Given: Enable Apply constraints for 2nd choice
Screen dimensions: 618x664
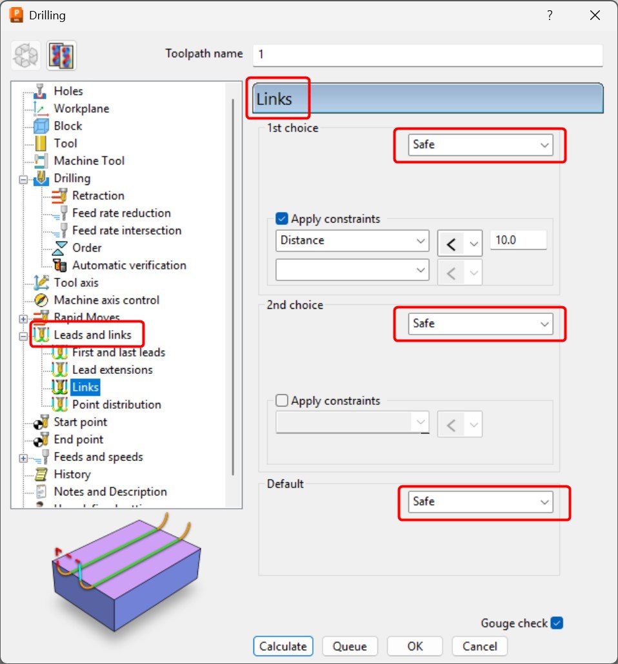Looking at the screenshot, I should coord(281,400).
